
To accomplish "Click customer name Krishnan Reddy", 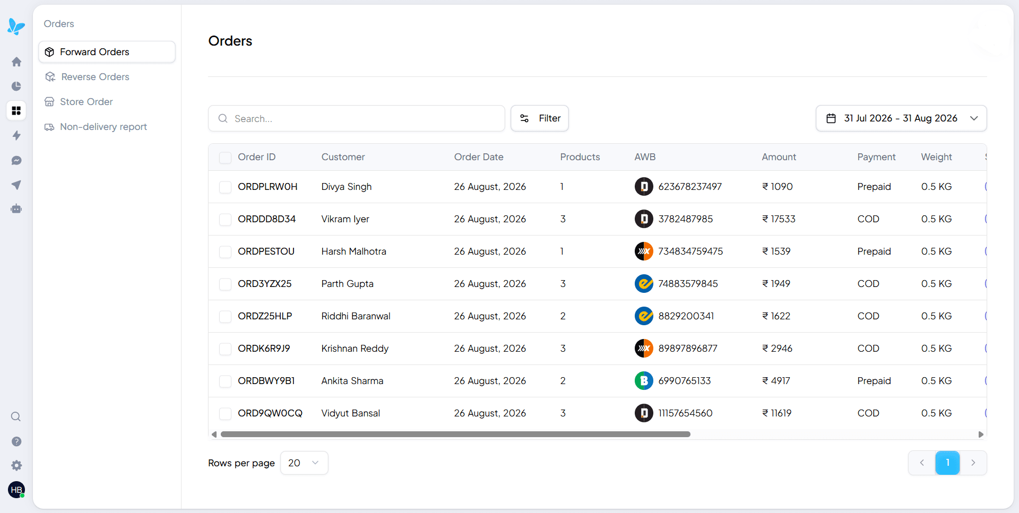I will (x=355, y=349).
